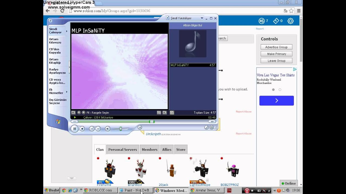Open Ortam Kitaplığı in sidebar
The width and height of the screenshot is (346, 194).
(x=55, y=61)
